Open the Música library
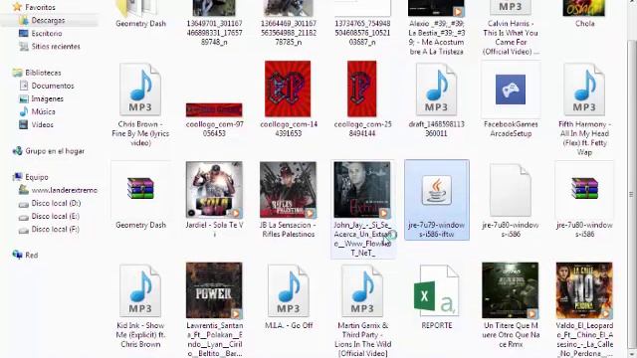The image size is (637, 358). (x=43, y=111)
